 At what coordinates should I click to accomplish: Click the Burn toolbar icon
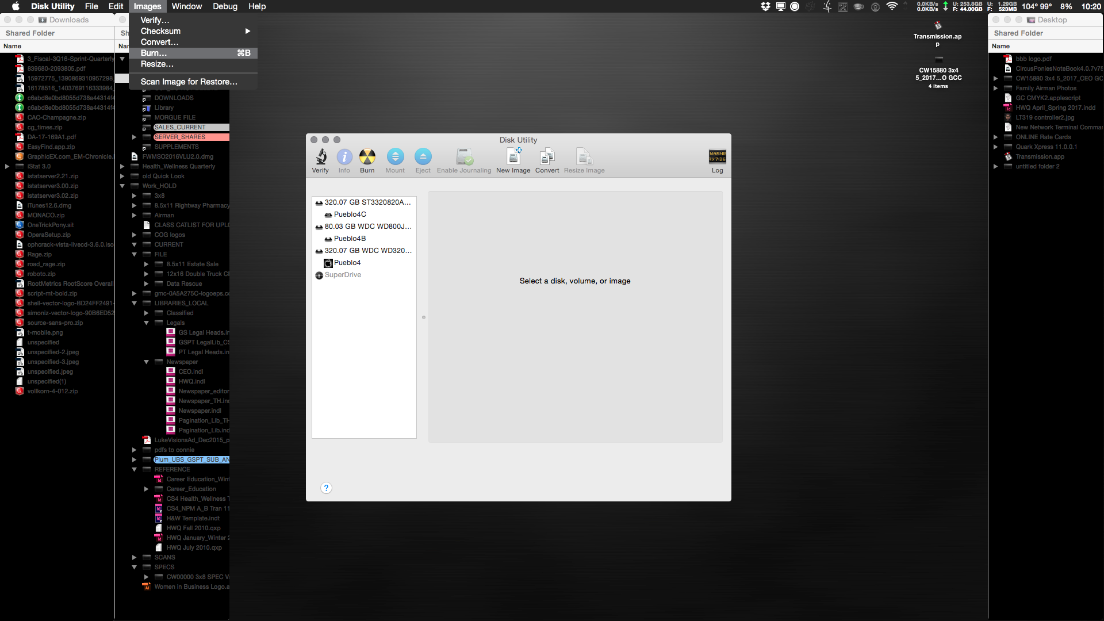(367, 156)
